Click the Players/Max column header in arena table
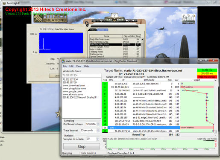The image size is (220, 160). pos(129,36)
